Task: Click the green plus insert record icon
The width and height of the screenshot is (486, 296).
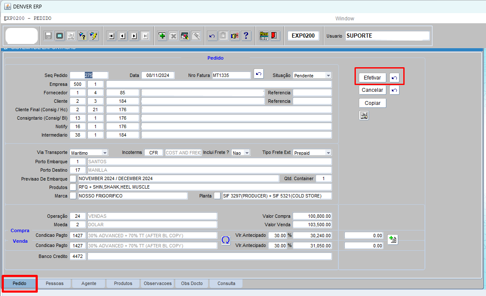Action: click(162, 36)
